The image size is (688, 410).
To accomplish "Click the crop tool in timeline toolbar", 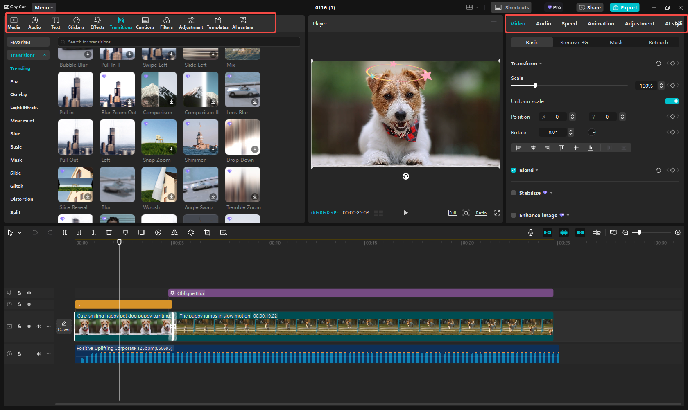I will (x=207, y=232).
